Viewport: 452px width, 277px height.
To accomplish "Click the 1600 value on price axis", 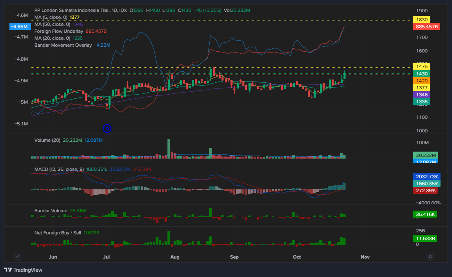I will pos(422,51).
